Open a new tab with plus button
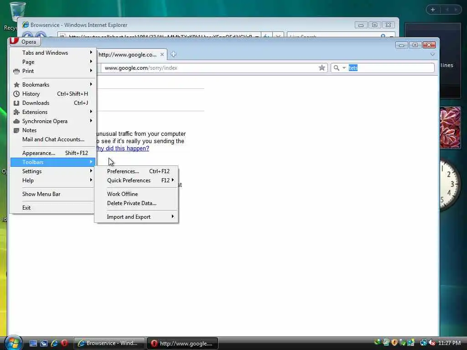Screen dimensions: 467x350 [x=173, y=54]
